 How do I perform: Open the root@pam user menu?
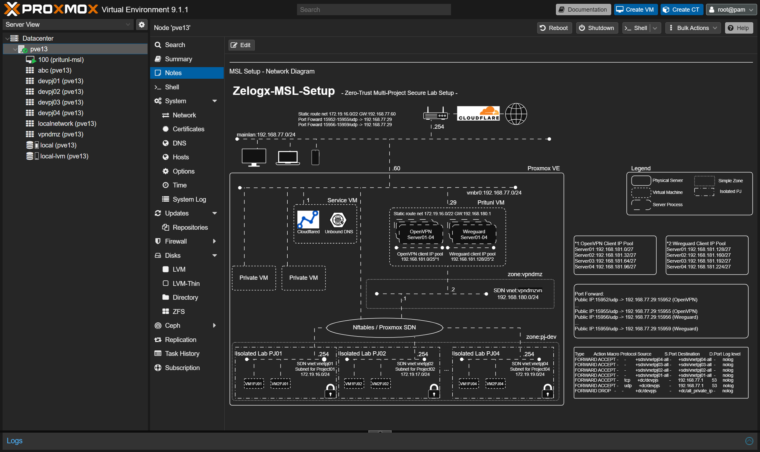[x=731, y=10]
